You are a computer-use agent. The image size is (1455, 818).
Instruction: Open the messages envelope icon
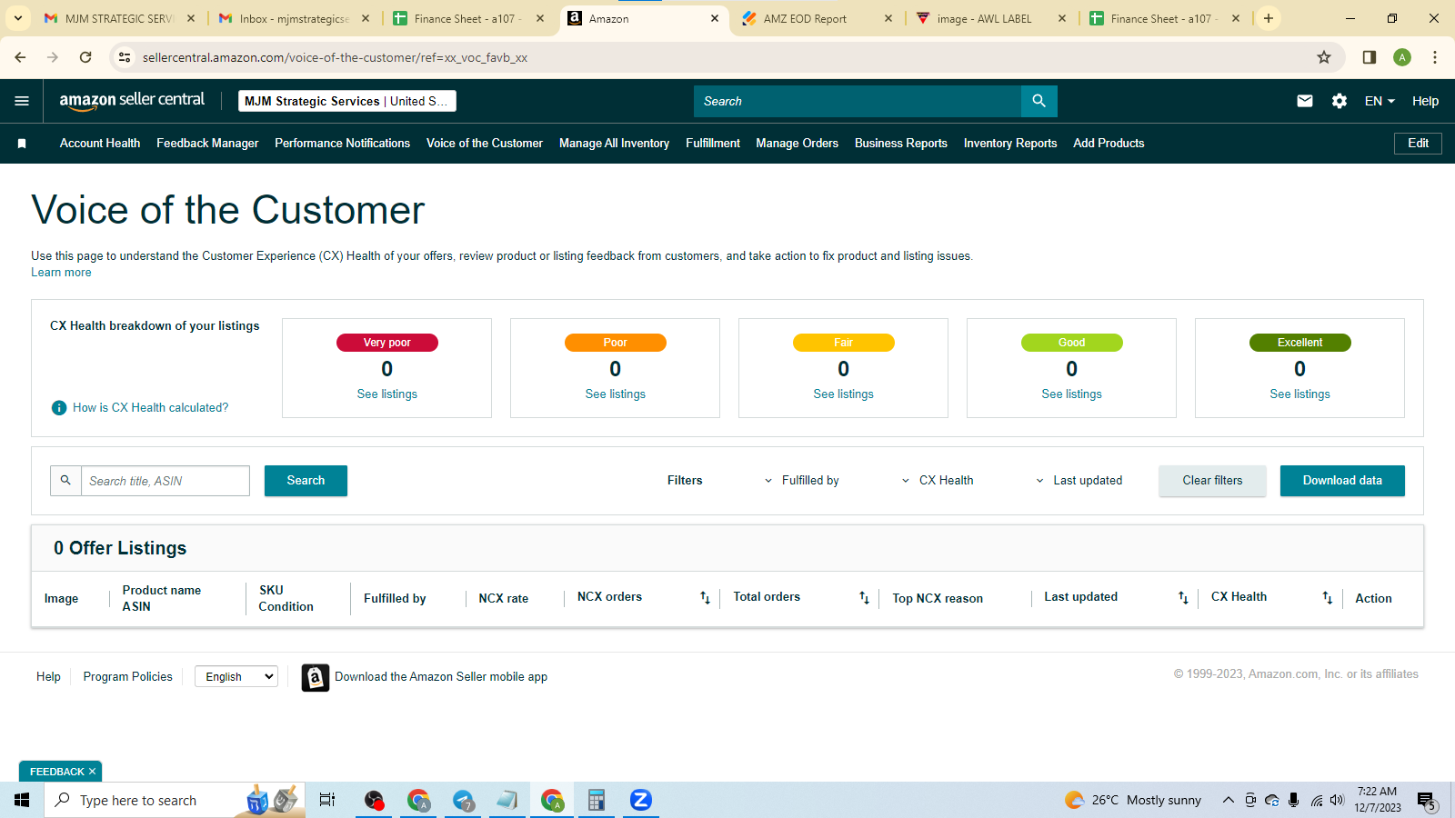1305,101
